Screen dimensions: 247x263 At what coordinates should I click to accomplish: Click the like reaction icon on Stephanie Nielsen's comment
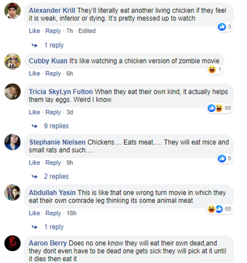point(222,159)
